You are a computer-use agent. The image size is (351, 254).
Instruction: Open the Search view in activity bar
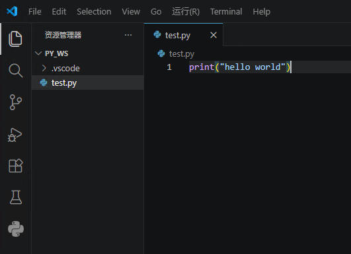click(x=15, y=71)
